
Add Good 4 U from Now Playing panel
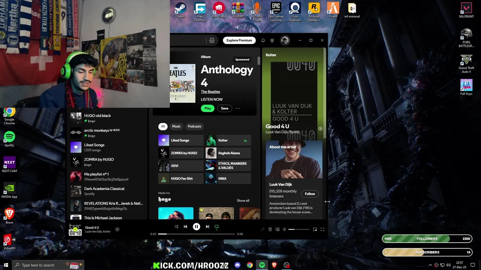click(321, 129)
